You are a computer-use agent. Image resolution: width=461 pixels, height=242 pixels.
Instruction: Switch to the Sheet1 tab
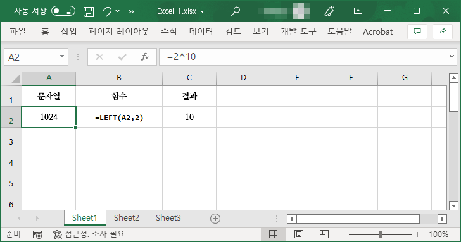click(x=85, y=218)
